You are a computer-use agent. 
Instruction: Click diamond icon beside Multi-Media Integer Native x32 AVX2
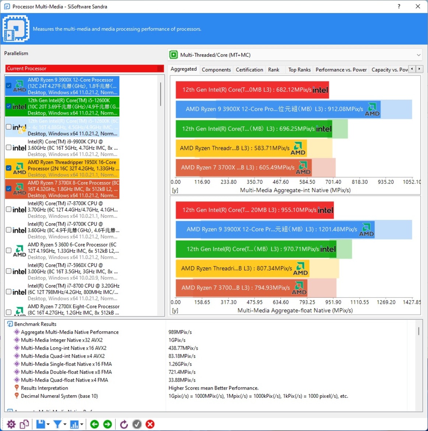[x=17, y=340]
